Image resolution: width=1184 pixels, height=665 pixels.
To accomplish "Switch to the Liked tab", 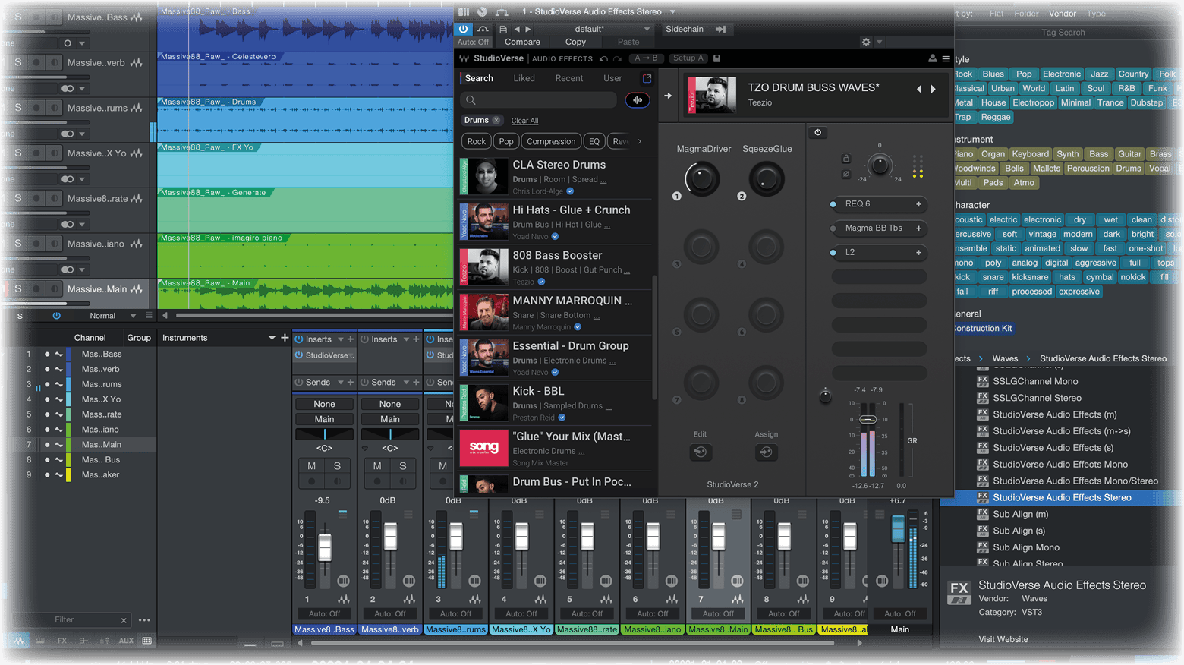I will click(524, 78).
